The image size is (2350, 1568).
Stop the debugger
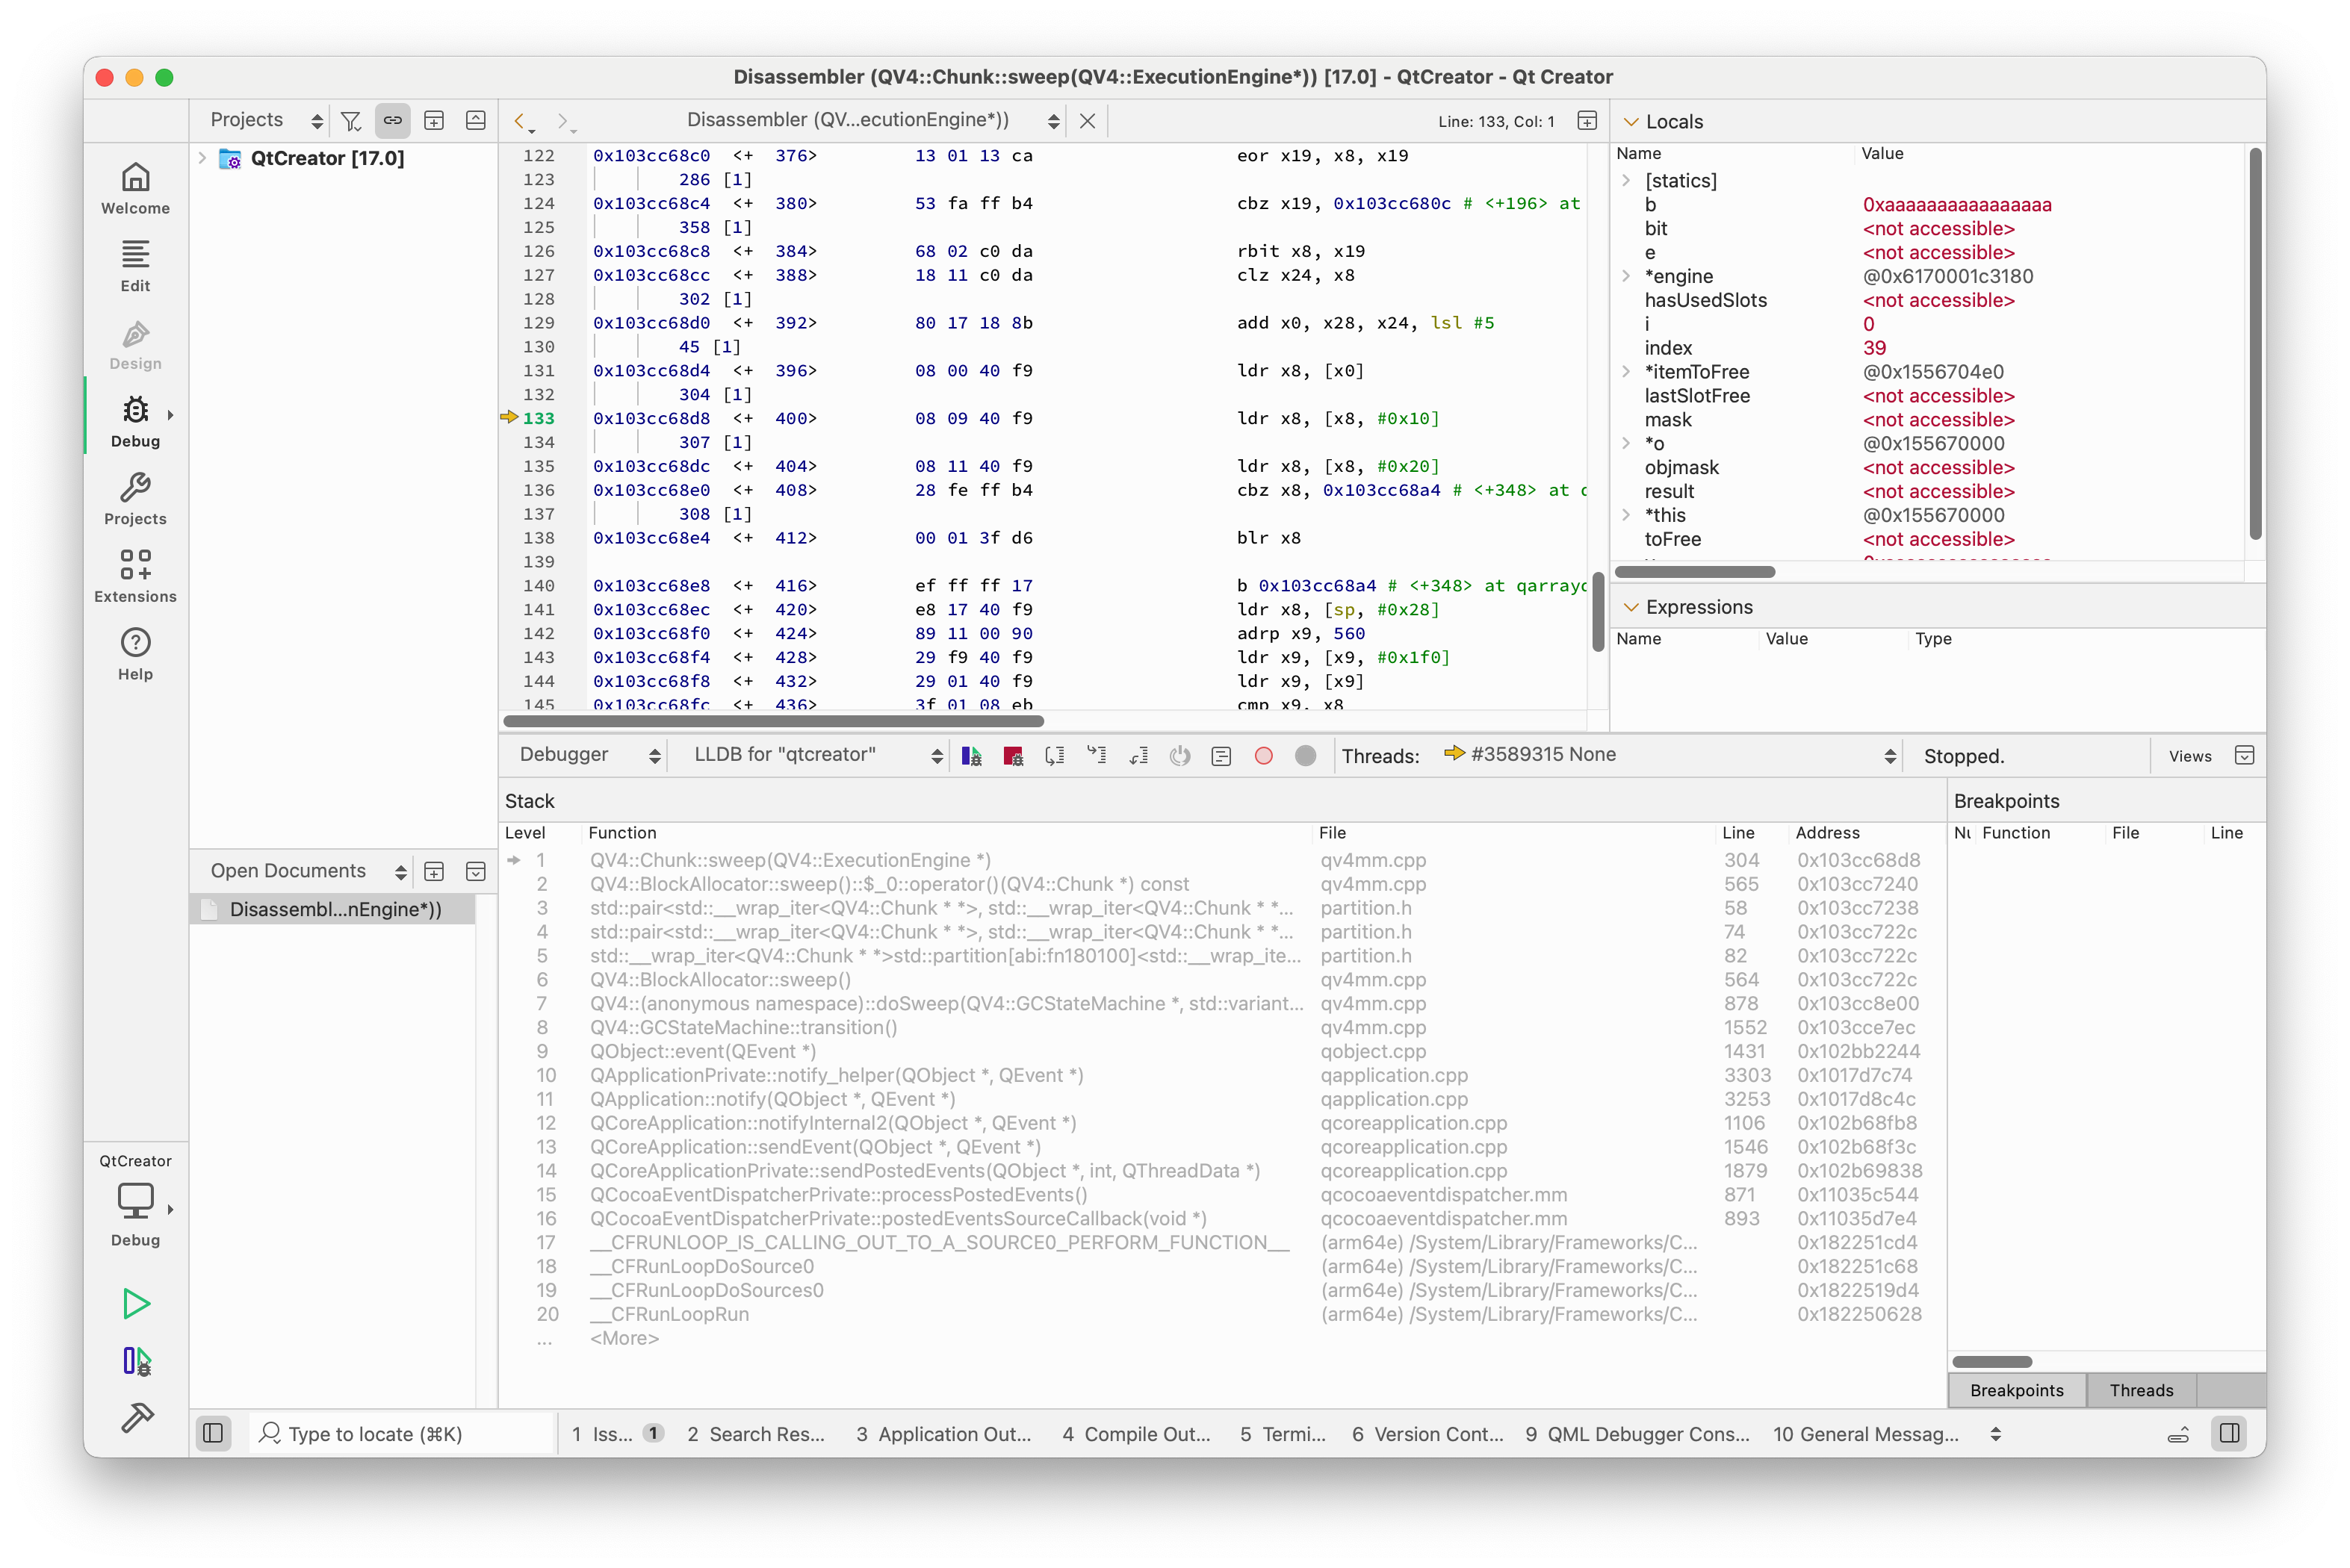1014,756
